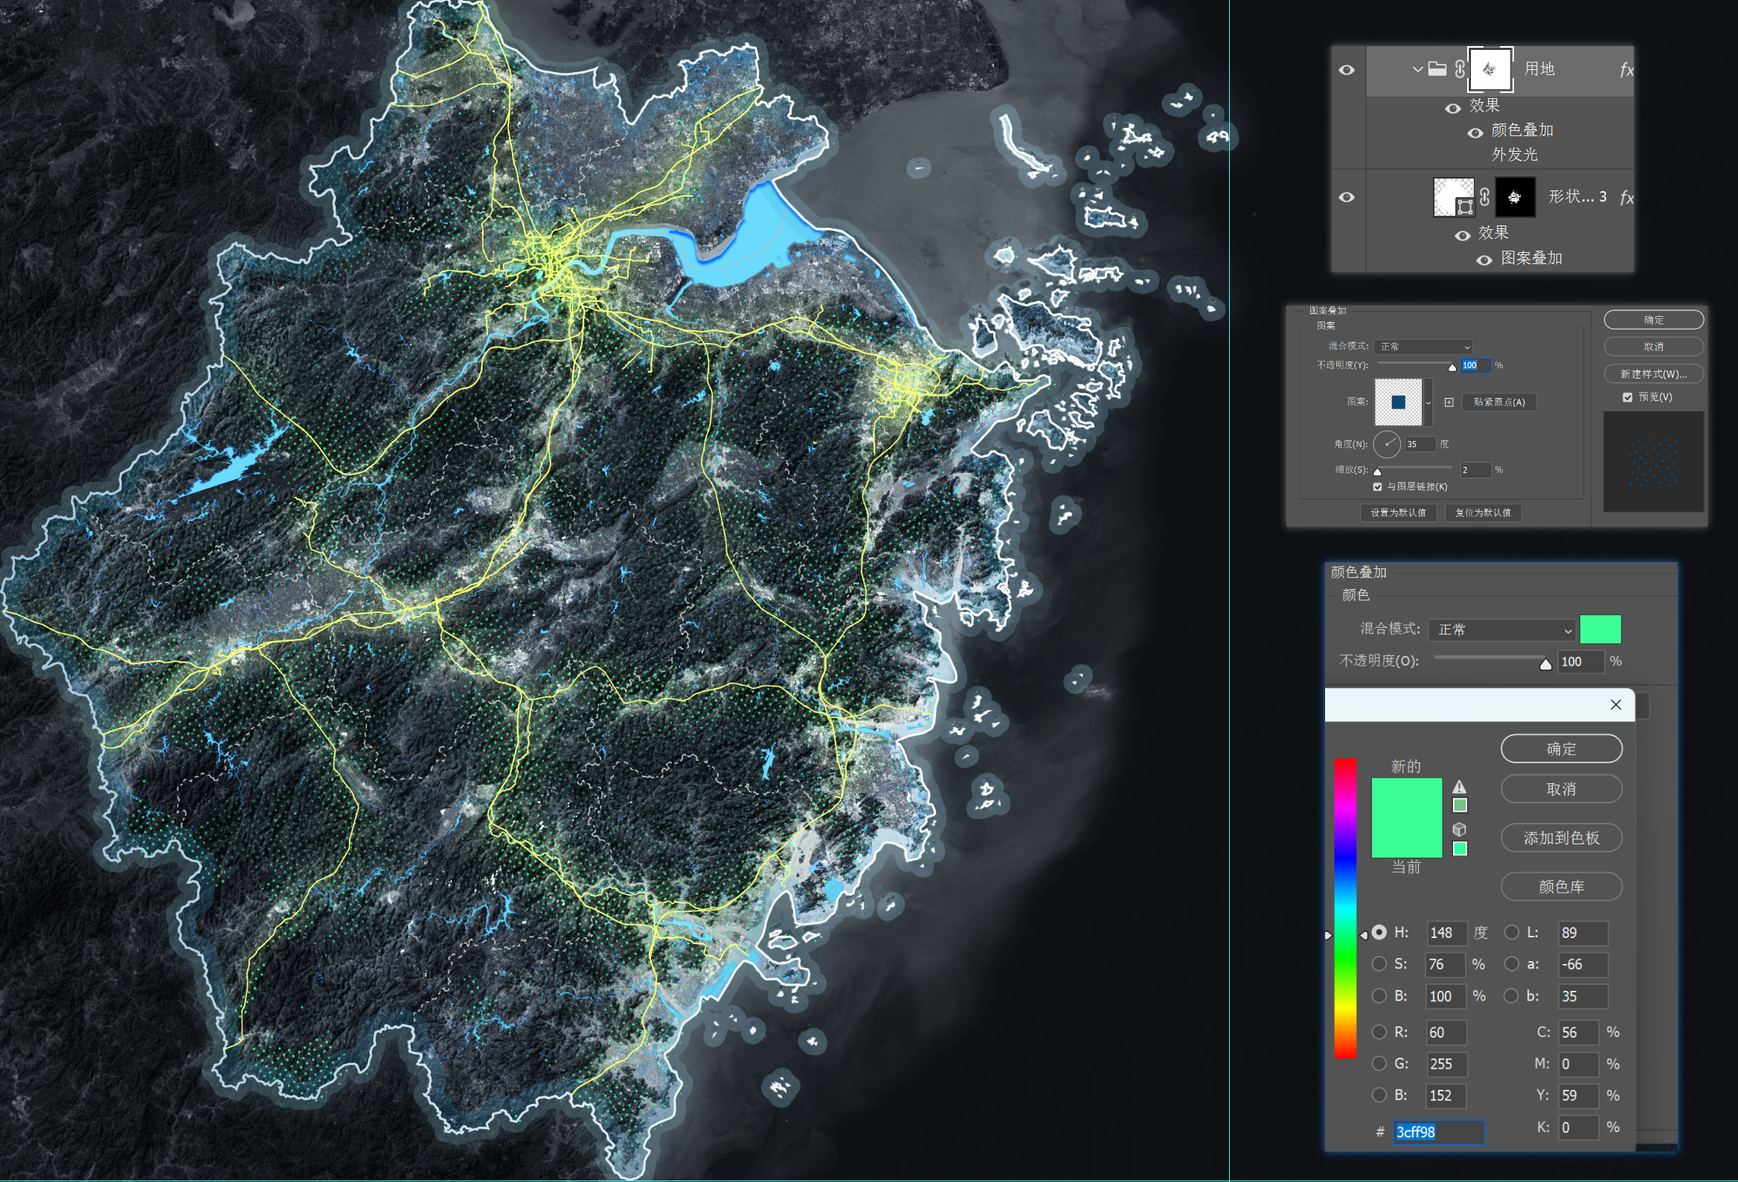Click the out-of-gamut warning triangle icon

tap(1459, 786)
